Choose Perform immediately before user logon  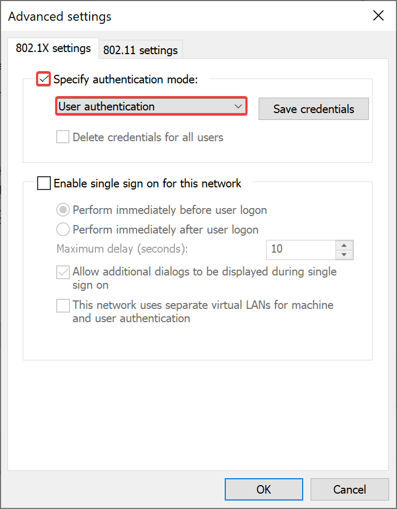click(x=63, y=210)
